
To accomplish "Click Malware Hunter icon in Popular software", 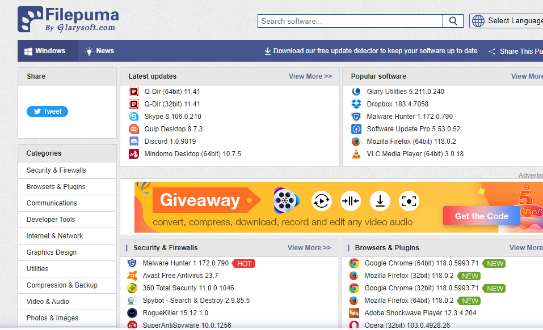I will 356,117.
